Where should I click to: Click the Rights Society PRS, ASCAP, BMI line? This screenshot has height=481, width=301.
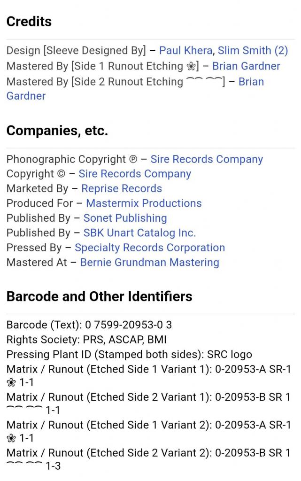pyautogui.click(x=86, y=339)
